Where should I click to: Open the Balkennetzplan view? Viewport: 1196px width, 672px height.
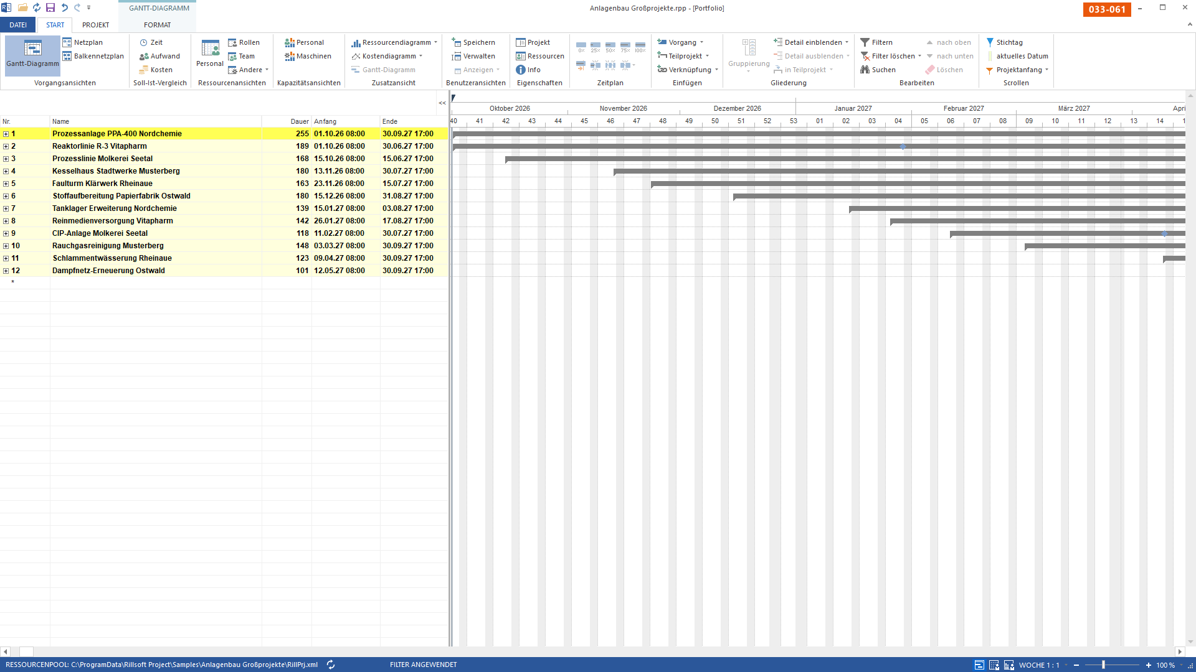coord(93,56)
